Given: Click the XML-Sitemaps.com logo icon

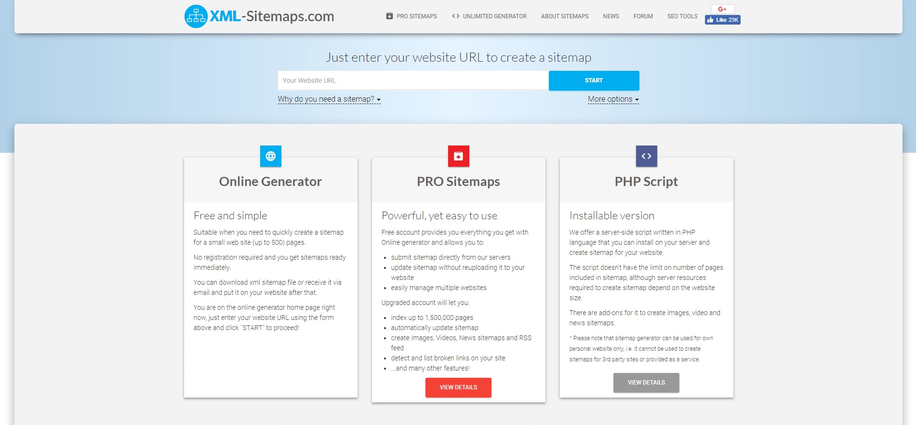Looking at the screenshot, I should click(196, 15).
